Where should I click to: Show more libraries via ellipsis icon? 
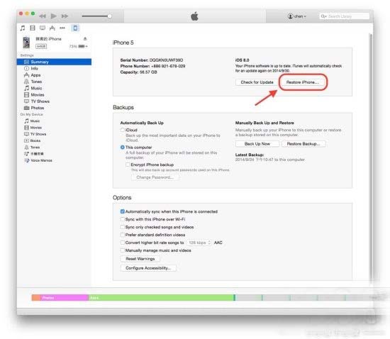pos(62,28)
